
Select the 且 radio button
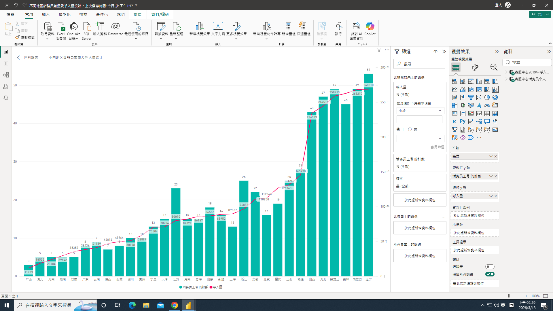398,129
